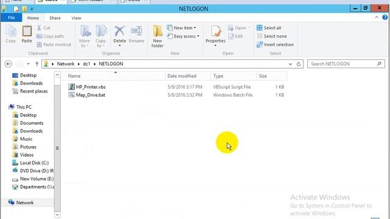Sort by the Name column header
Screen dimensions: 390x219
pos(114,76)
